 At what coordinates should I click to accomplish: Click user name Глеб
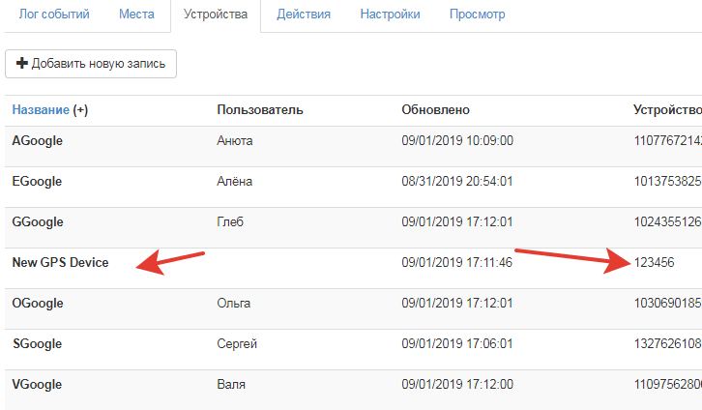click(x=230, y=222)
